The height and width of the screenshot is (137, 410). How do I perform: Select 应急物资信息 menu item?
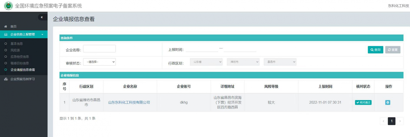point(20,57)
